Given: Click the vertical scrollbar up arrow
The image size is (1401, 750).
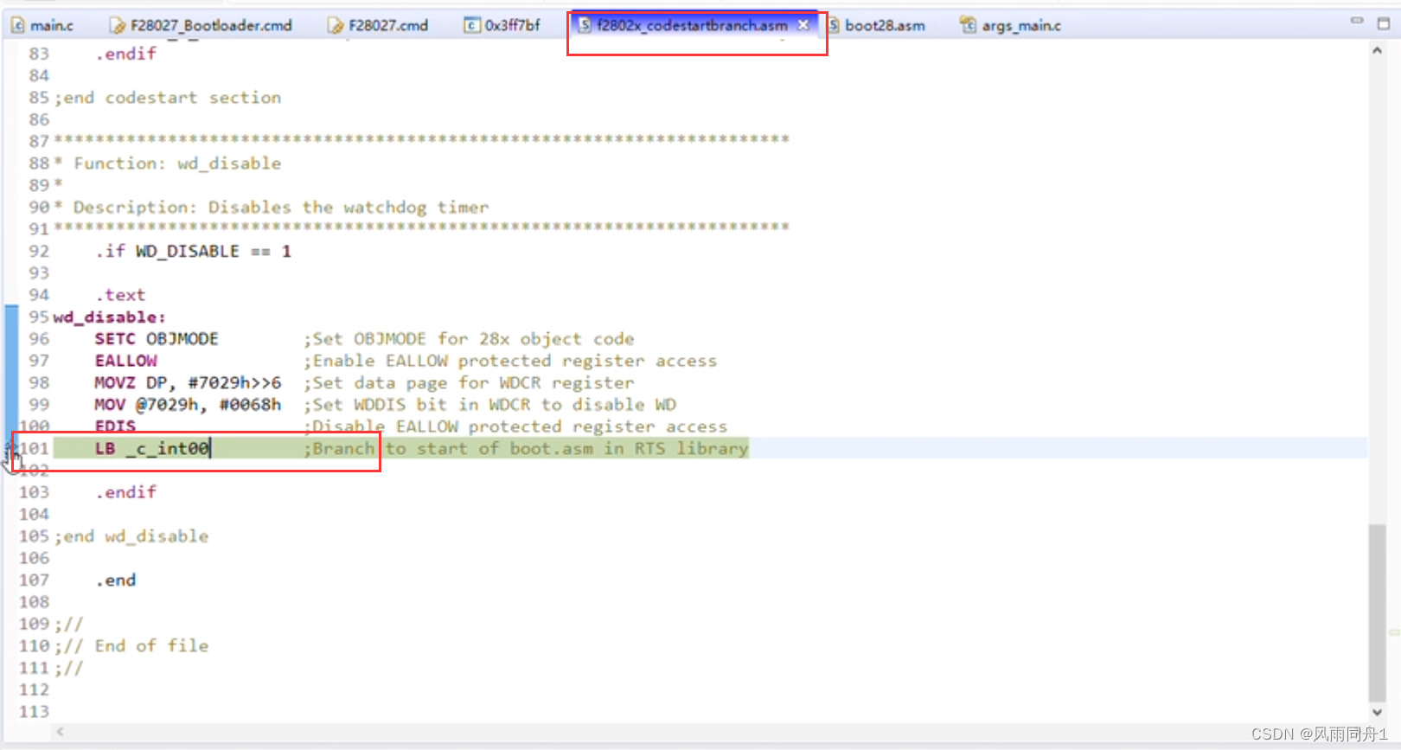Looking at the screenshot, I should [1377, 51].
